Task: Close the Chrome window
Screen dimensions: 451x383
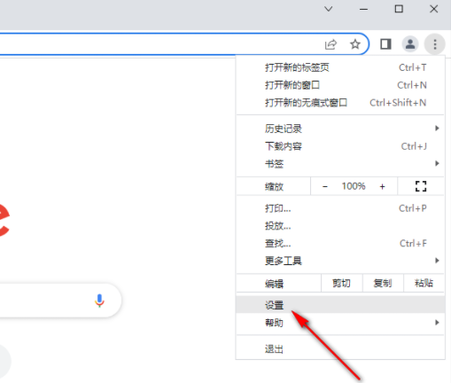Action: pos(434,9)
